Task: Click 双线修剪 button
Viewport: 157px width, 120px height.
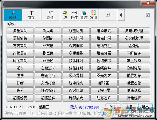Action: 76,90
